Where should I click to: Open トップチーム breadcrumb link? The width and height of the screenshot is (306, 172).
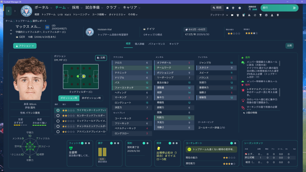tap(23, 21)
